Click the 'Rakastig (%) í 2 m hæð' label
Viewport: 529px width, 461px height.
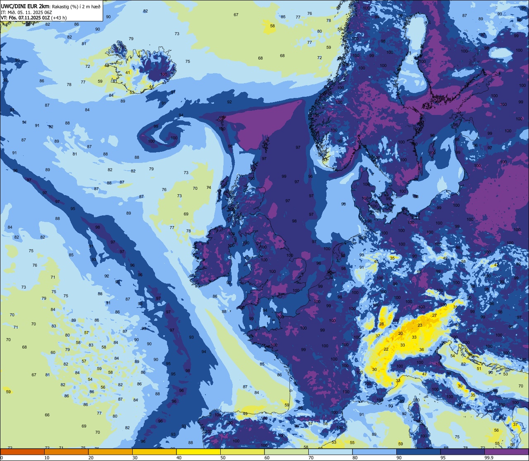(x=76, y=6)
